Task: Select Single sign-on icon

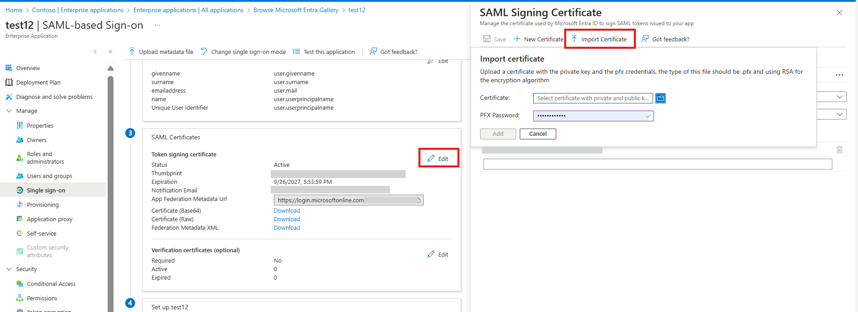Action: [x=20, y=190]
